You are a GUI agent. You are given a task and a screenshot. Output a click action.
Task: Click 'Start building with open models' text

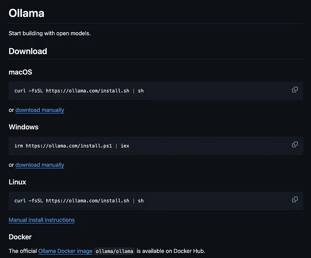[x=50, y=33]
